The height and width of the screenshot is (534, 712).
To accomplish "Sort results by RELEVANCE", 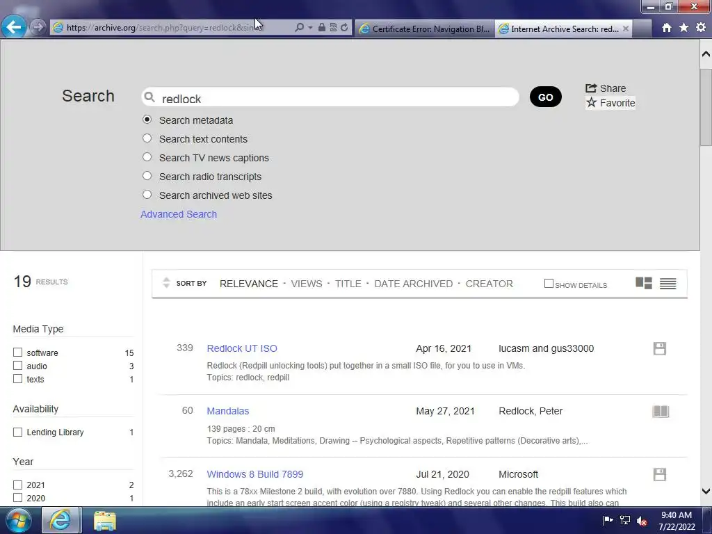I will point(249,284).
